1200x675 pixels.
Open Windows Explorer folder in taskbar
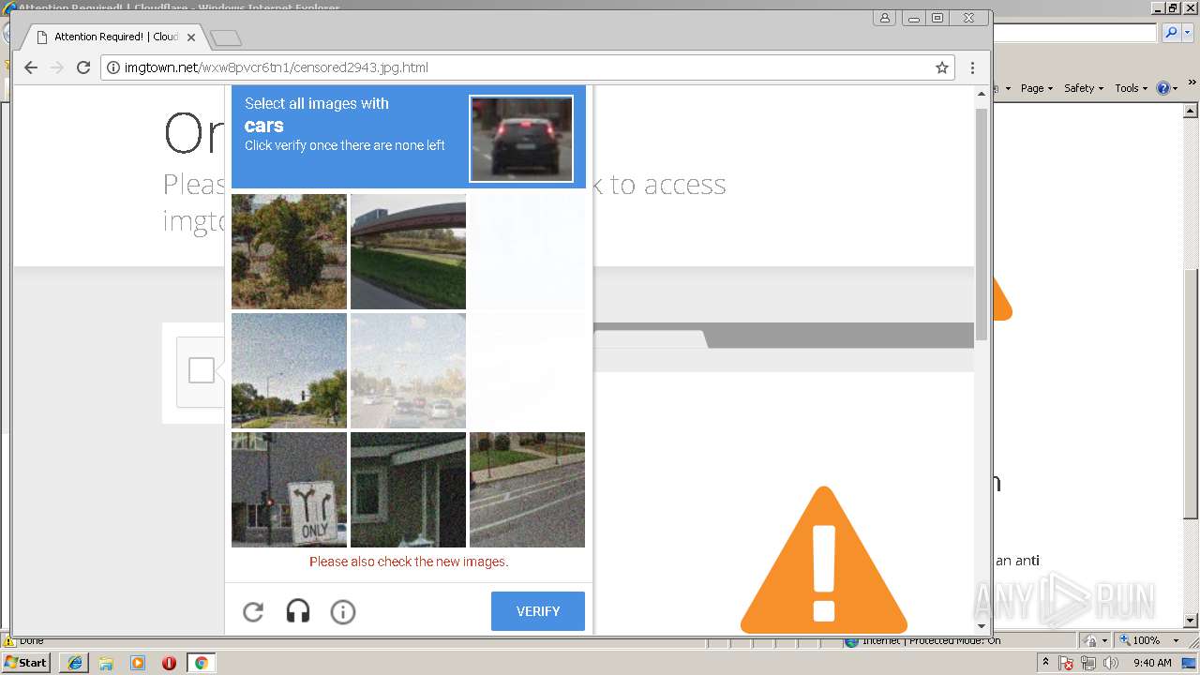pos(106,663)
